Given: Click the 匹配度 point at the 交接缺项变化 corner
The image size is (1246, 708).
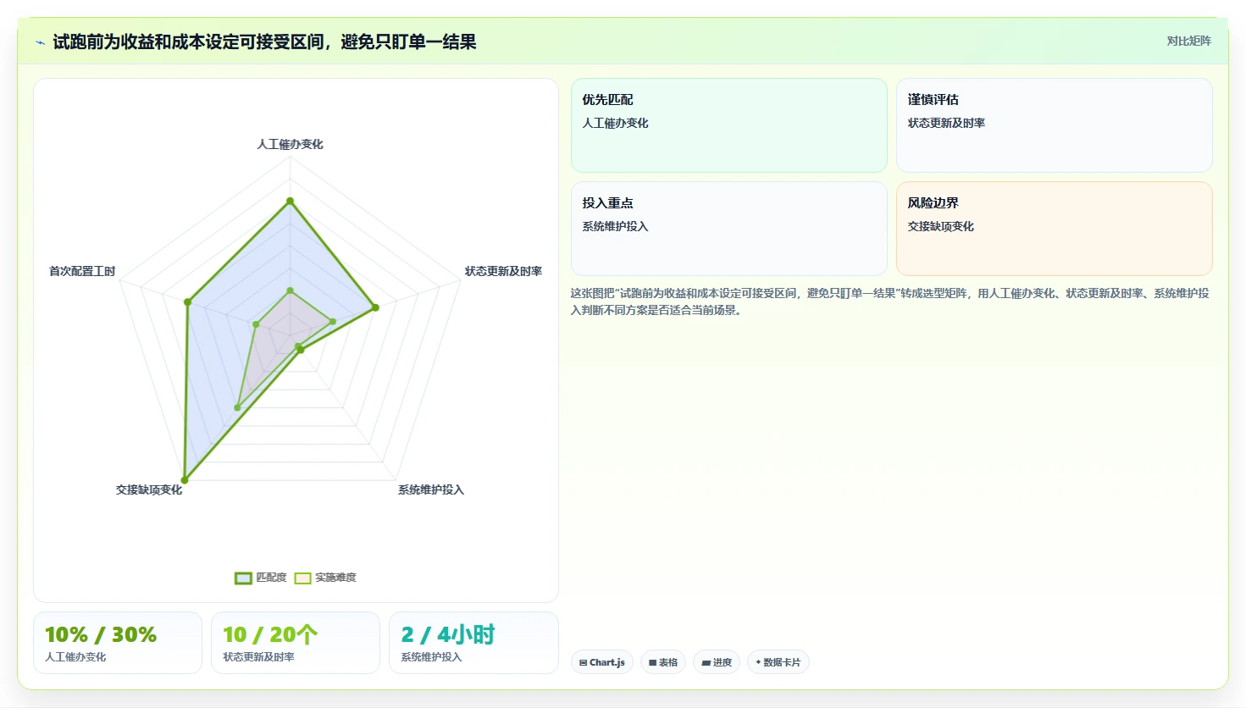Looking at the screenshot, I should (185, 480).
